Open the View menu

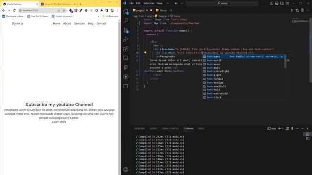(160, 3)
